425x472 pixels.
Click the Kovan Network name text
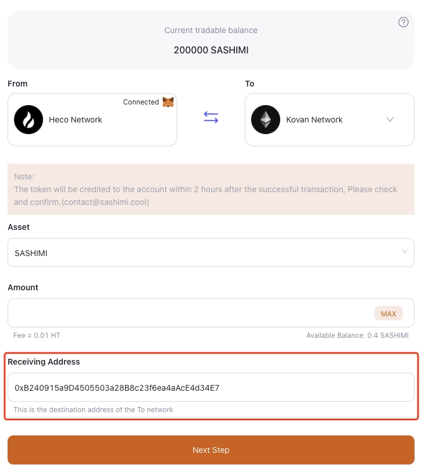pos(315,120)
